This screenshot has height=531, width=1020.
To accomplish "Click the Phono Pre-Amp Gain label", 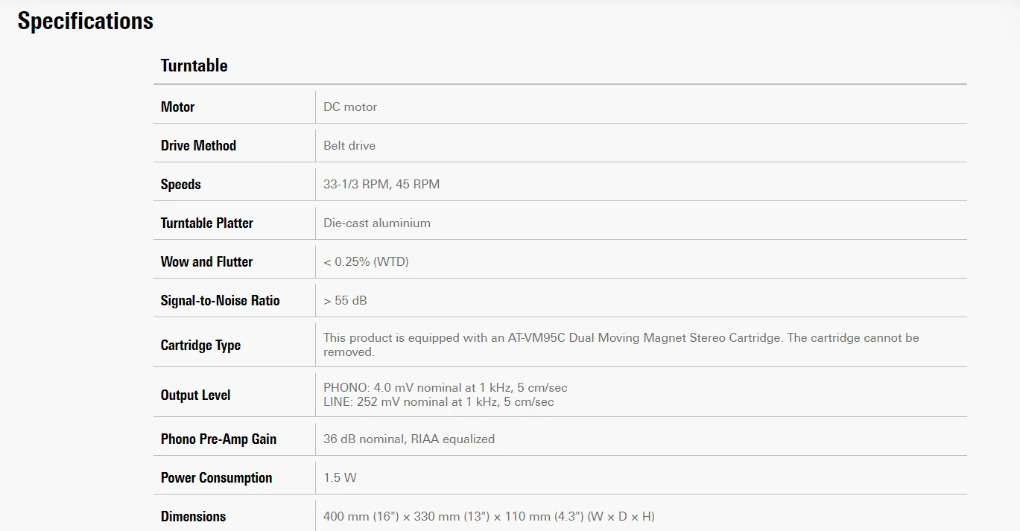I will 218,439.
